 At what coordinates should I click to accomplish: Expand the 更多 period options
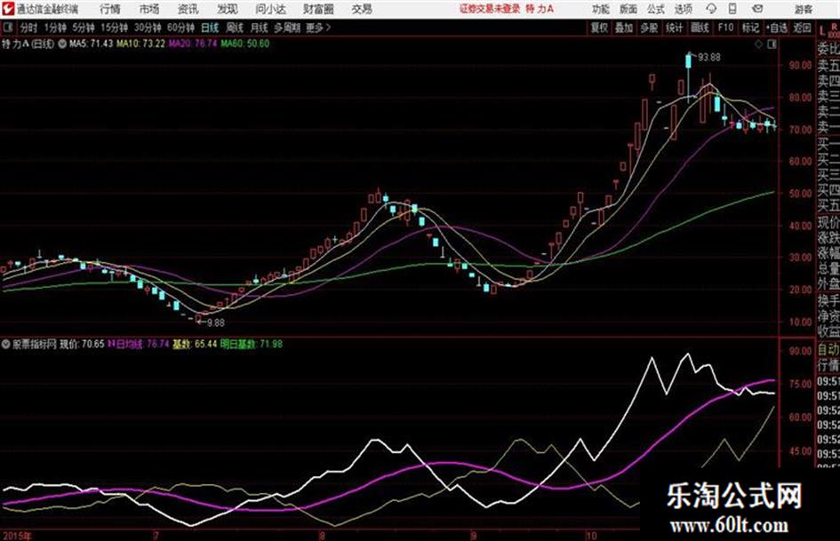click(318, 28)
